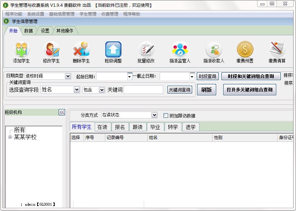The width and height of the screenshot is (296, 211).
Task: Open the 指派监管人 assign supervisor icon
Action: [x=180, y=50]
